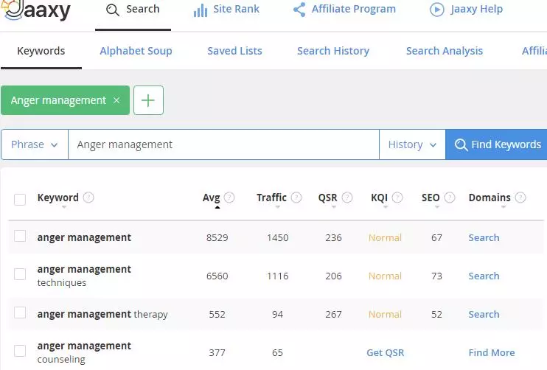Click the Affiliate Program share icon
547x370 pixels.
pyautogui.click(x=299, y=10)
